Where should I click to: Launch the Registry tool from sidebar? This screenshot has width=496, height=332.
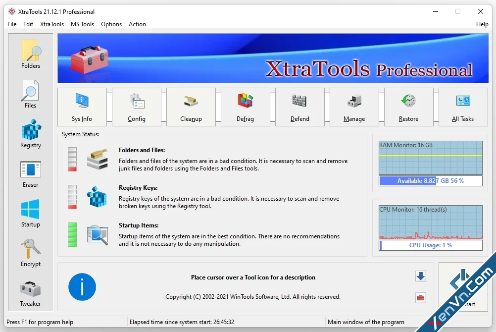coord(31,133)
